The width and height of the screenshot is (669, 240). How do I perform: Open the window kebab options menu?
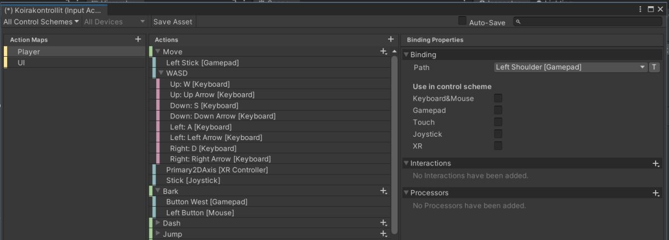click(x=641, y=9)
